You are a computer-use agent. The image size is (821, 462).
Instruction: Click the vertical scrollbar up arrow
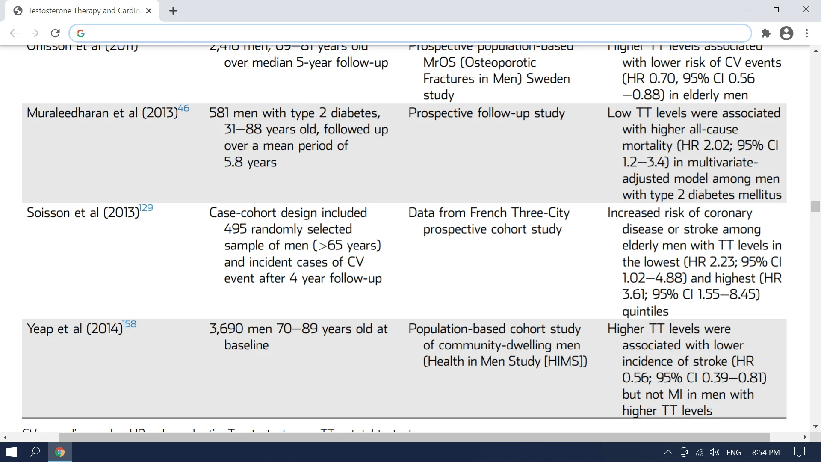coord(816,51)
